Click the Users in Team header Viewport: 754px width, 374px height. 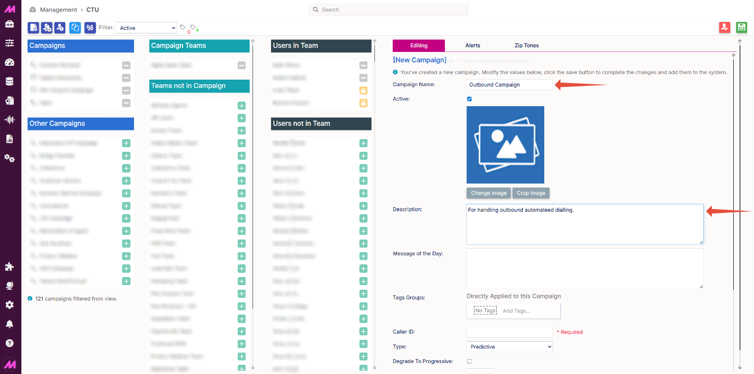[321, 46]
